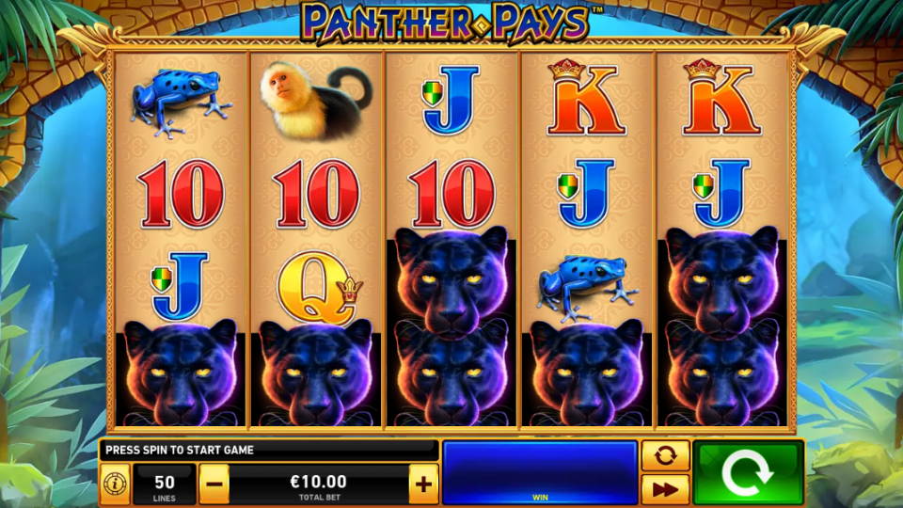
Task: Click the 'Press spin to start game' message bar
Action: click(x=268, y=450)
